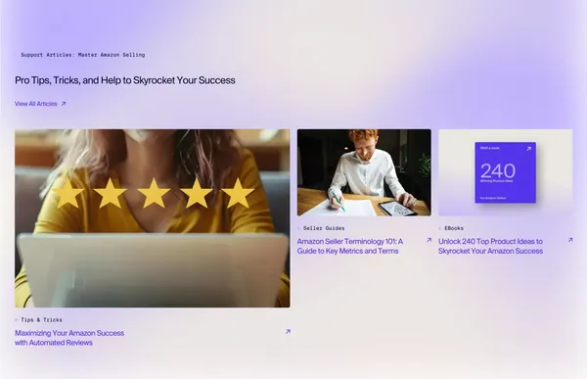Screen dimensions: 587x379
Task: Open the five-star laptop article thumbnail
Action: pos(153,218)
